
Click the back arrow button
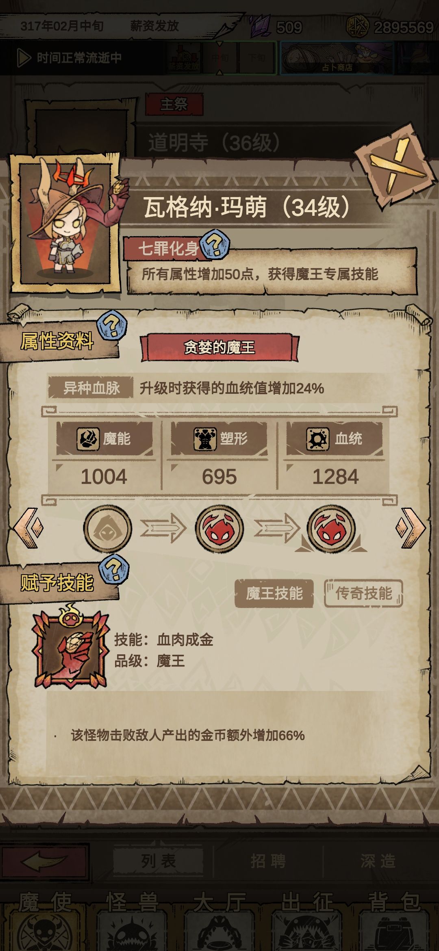(44, 862)
